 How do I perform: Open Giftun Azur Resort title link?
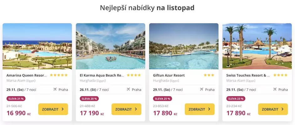click(x=169, y=75)
